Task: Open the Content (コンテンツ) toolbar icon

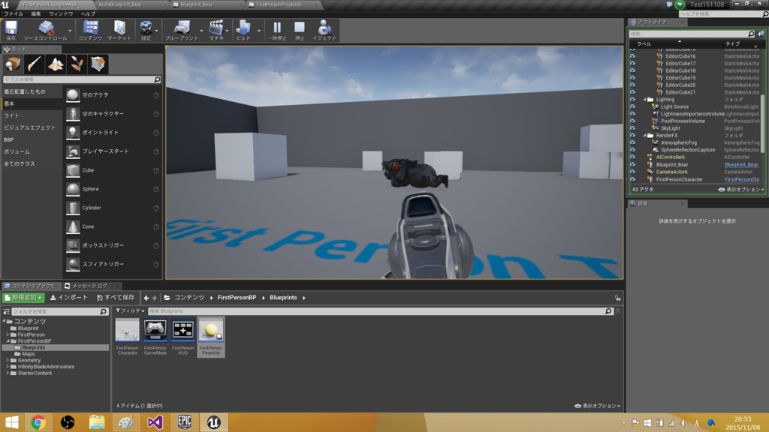Action: point(90,30)
